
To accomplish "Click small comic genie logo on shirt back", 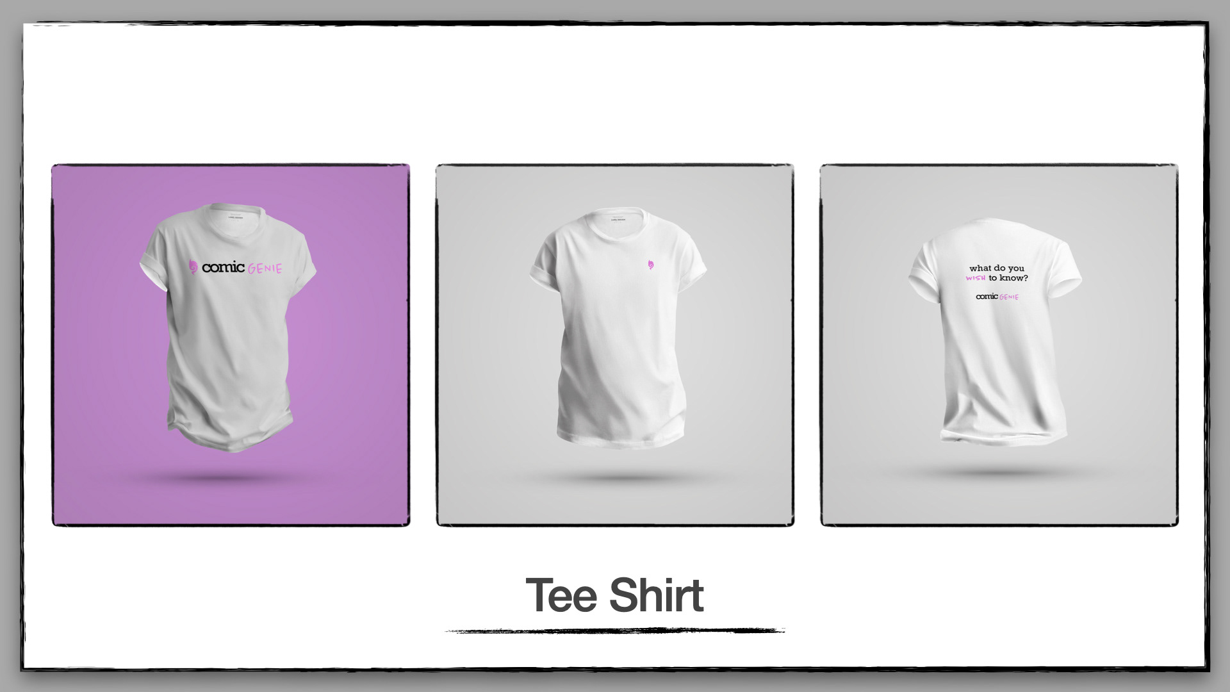I will [997, 297].
